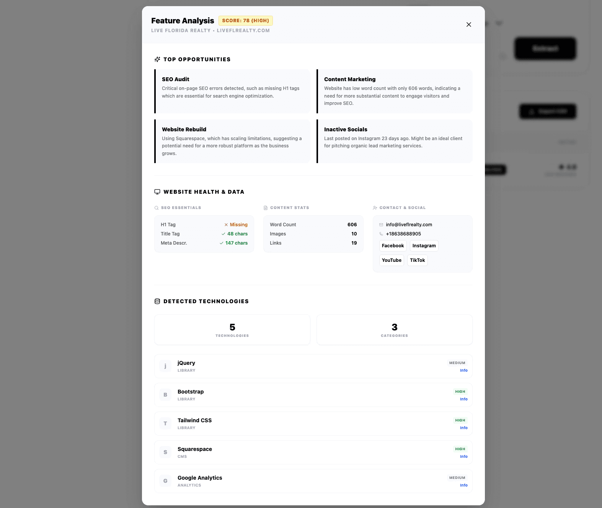The width and height of the screenshot is (602, 508).
Task: Click the Images count value 10
Action: point(354,234)
